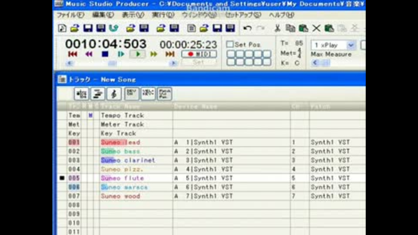Start MIDI recording
418x235 pixels.
click(x=199, y=54)
